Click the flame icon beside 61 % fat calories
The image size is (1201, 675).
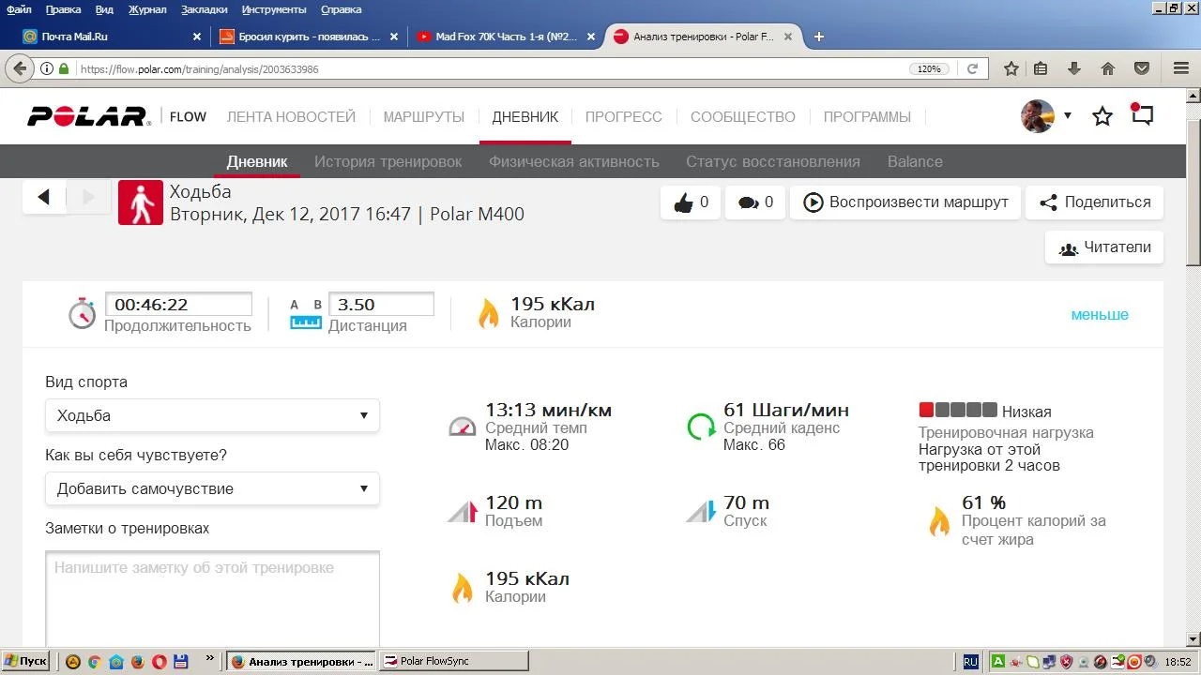pyautogui.click(x=939, y=521)
